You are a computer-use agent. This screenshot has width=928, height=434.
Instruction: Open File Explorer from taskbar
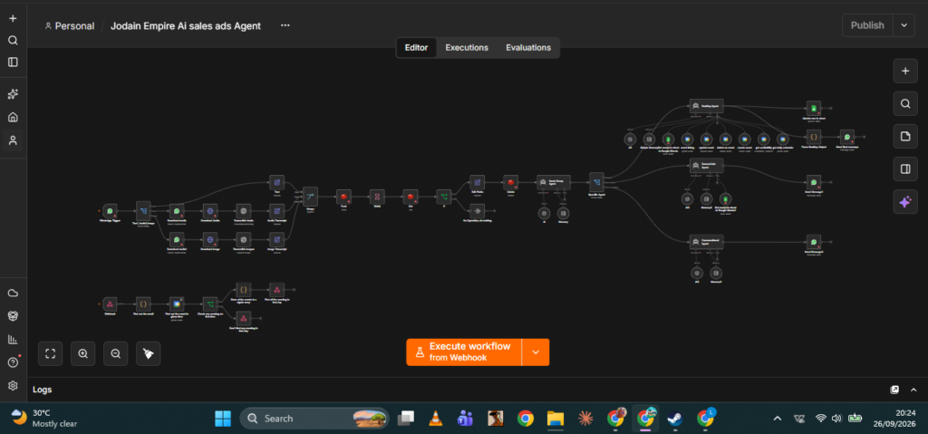[x=556, y=419]
